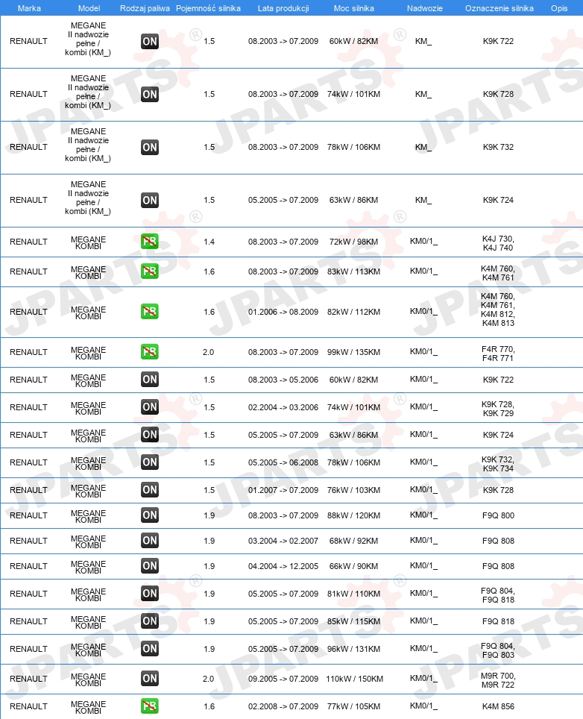Select the Pojemność silnika column header
Viewport: 583px width, 719px height.
tap(208, 8)
